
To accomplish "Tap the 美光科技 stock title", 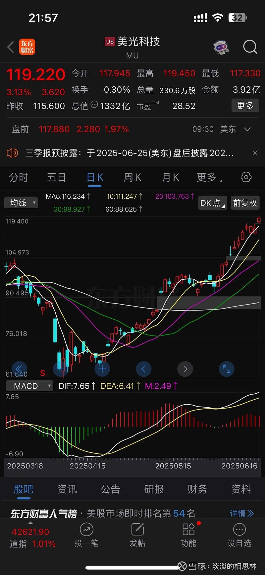I will (x=138, y=42).
